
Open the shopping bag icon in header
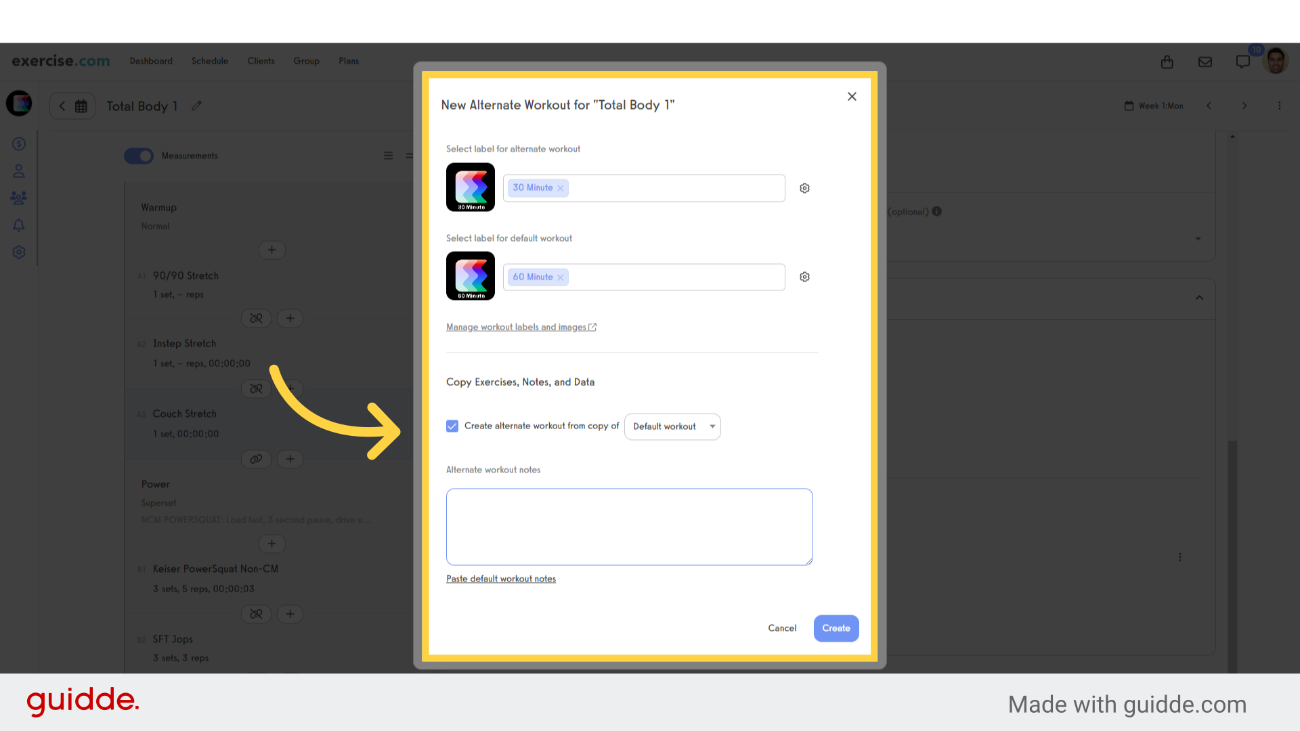coord(1167,62)
